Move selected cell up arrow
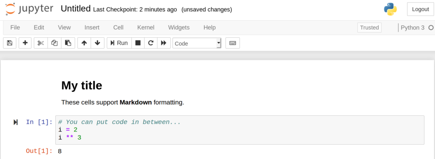Image resolution: width=435 pixels, height=159 pixels. pos(84,43)
